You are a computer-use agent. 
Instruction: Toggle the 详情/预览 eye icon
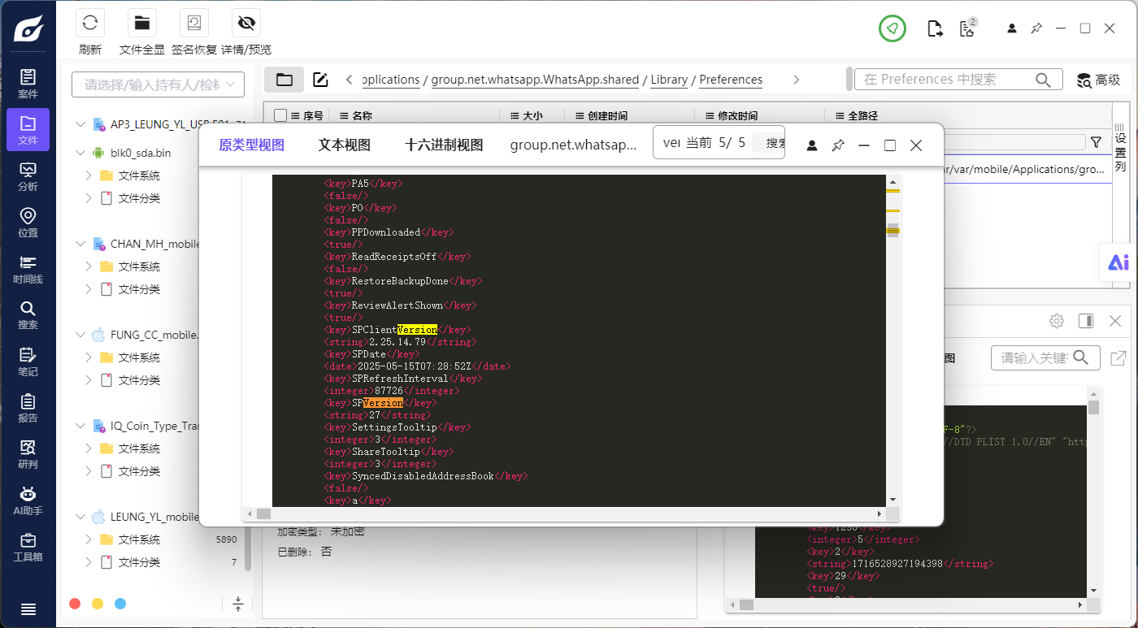246,23
